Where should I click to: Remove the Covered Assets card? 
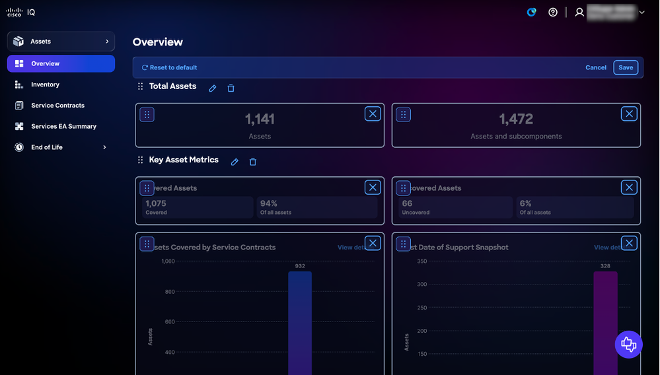(x=373, y=187)
